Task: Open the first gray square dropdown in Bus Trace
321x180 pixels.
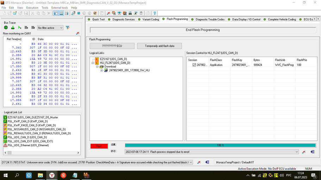Action: pyautogui.click(x=26, y=27)
